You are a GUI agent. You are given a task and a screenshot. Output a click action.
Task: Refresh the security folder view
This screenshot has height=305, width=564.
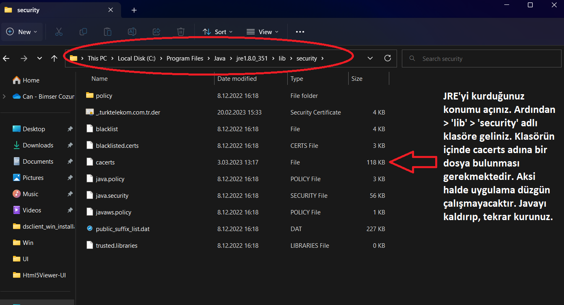(x=388, y=58)
